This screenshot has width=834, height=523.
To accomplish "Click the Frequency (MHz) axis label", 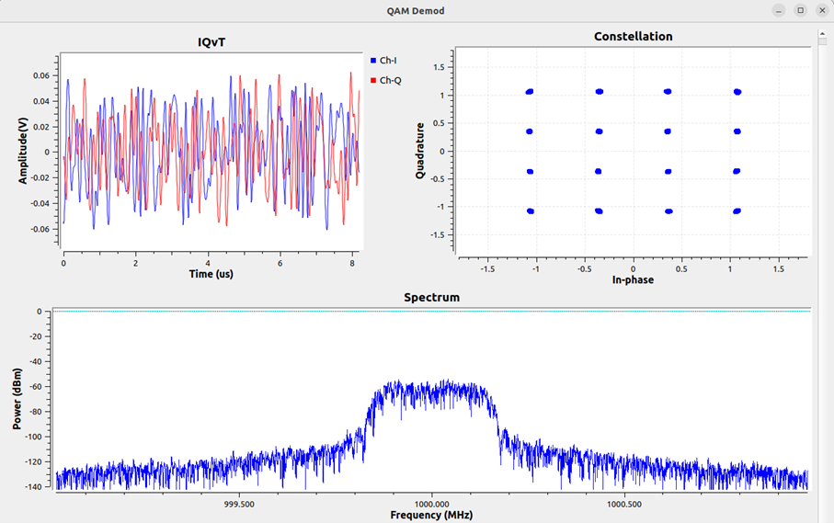I will (431, 517).
